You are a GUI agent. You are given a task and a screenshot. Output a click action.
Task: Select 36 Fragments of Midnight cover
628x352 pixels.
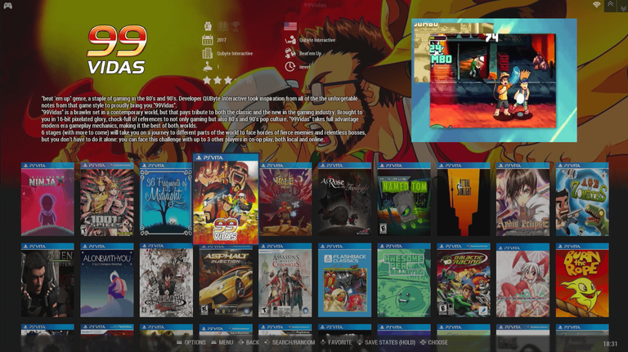[x=166, y=198]
